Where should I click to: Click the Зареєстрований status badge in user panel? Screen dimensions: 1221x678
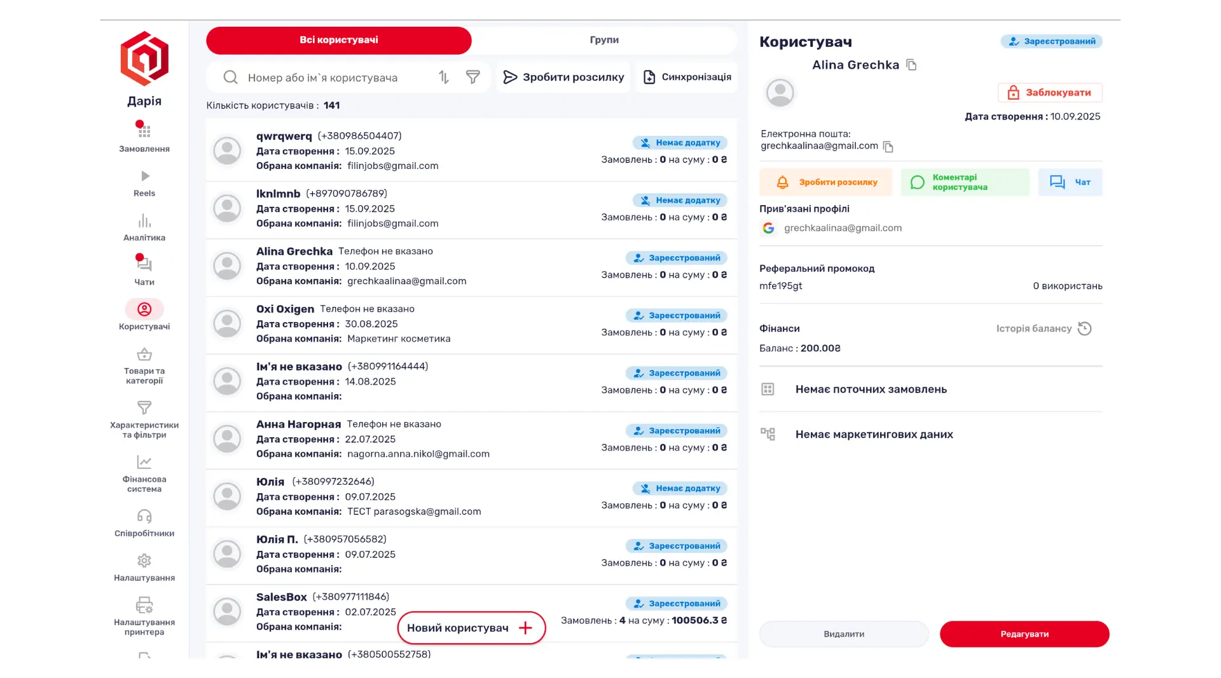click(1051, 41)
